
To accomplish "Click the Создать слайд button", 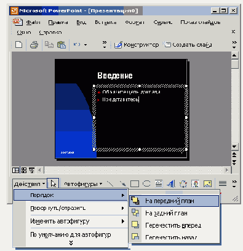I will click(187, 45).
